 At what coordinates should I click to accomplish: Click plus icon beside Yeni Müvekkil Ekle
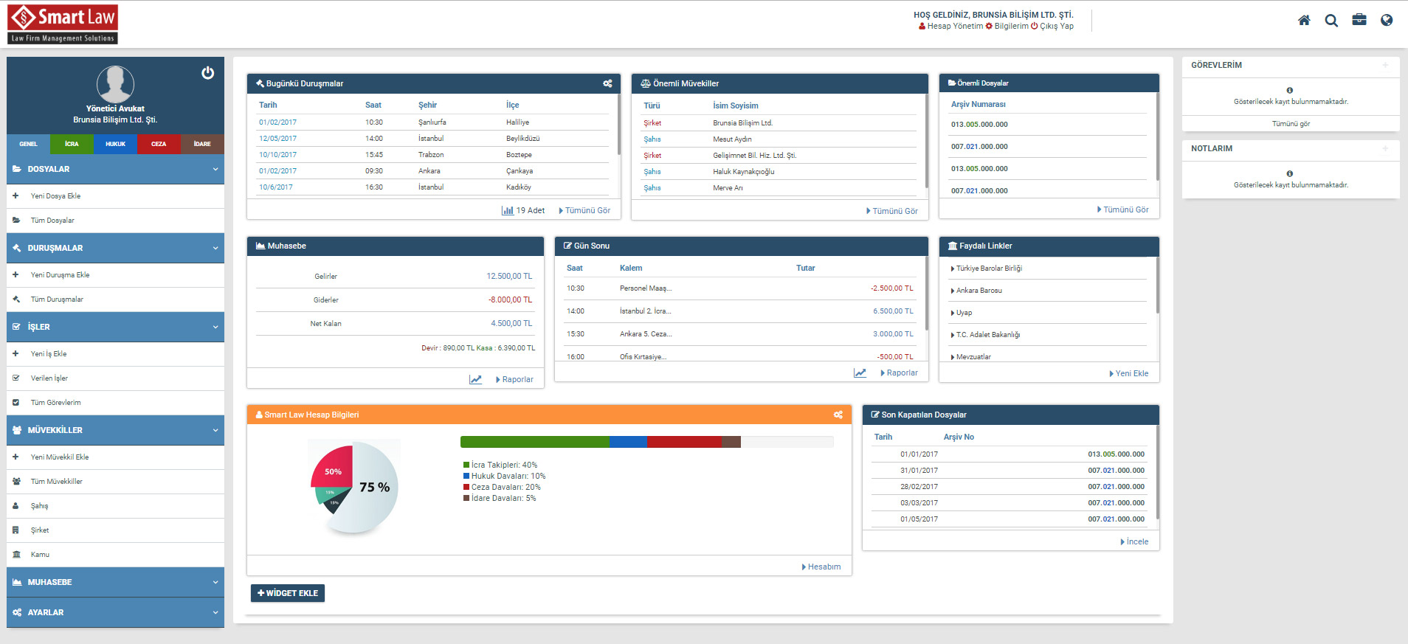coord(15,457)
